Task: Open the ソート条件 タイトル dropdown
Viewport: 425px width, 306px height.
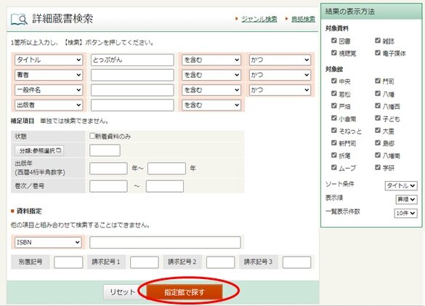Action: [401, 185]
